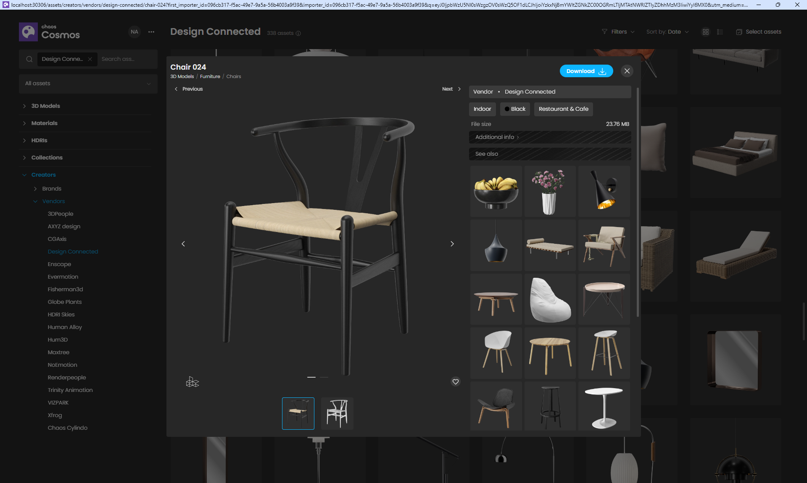Open the three-dots more options menu

click(151, 32)
